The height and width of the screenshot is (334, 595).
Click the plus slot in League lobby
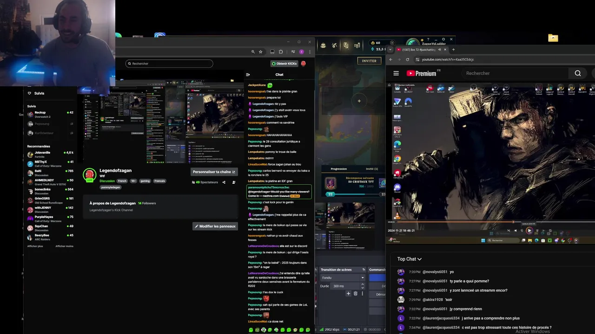coord(359,101)
